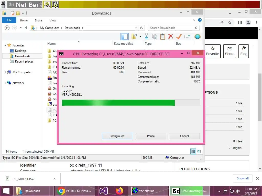The height and width of the screenshot is (196, 262).
Task: Click the green extraction progress bar
Action: [x=131, y=103]
